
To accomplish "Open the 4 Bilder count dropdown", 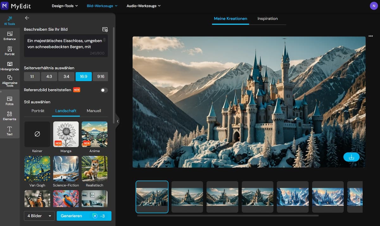I will [39, 216].
